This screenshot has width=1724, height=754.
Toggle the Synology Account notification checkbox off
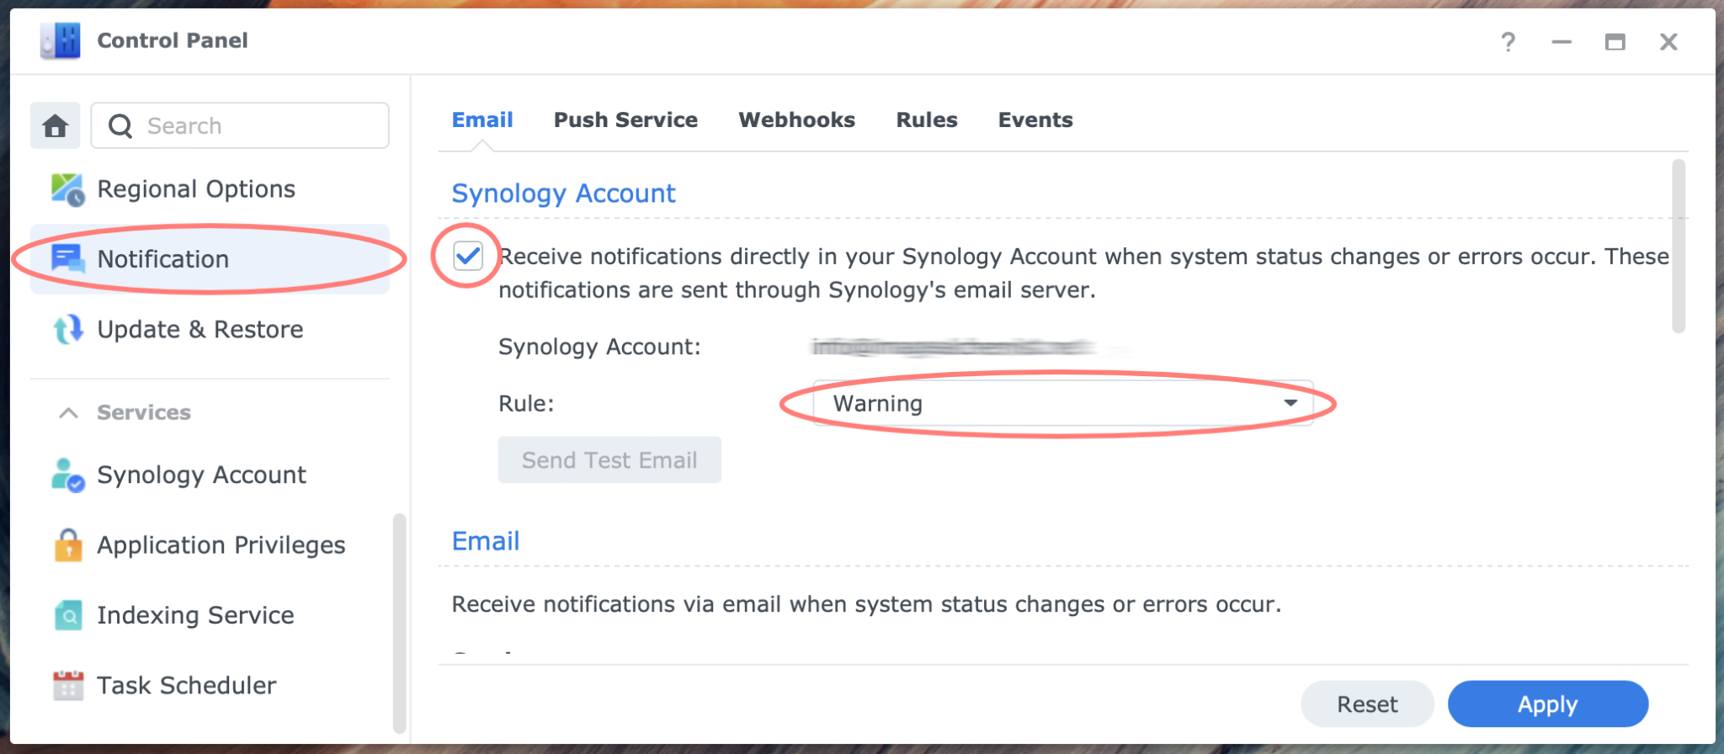469,256
